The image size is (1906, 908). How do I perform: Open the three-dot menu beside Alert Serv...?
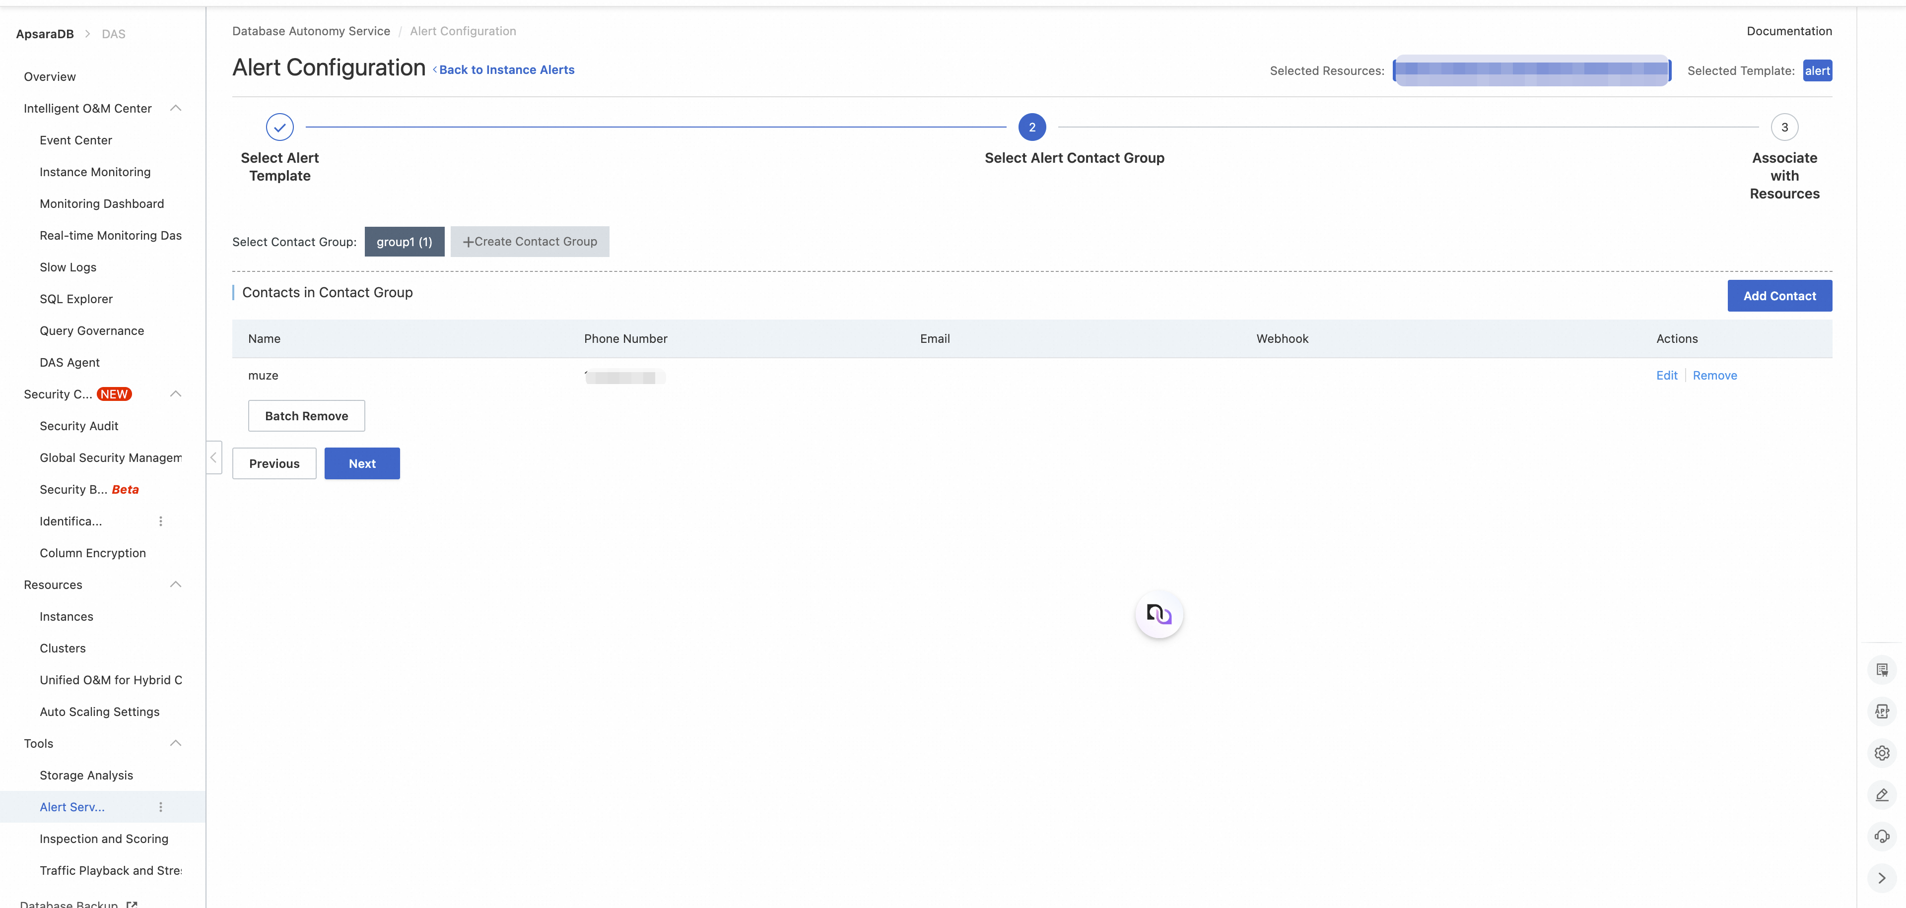(160, 807)
